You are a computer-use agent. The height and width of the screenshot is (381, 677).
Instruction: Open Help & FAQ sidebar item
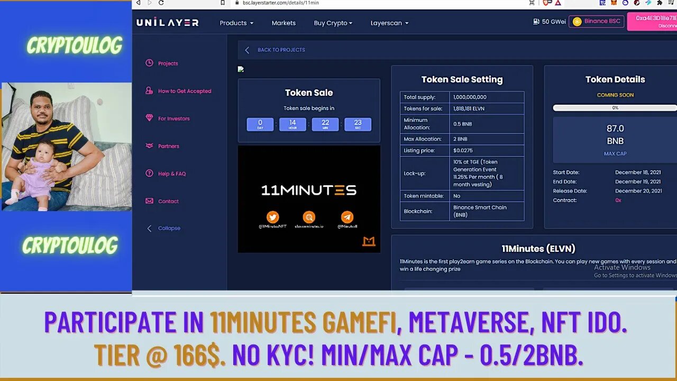tap(172, 174)
